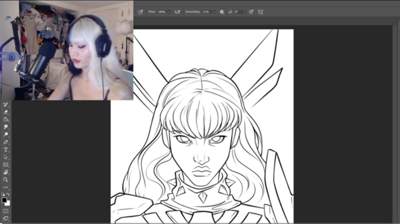Open smoothing options gear menu
This screenshot has height=224, width=400.
[x=222, y=12]
